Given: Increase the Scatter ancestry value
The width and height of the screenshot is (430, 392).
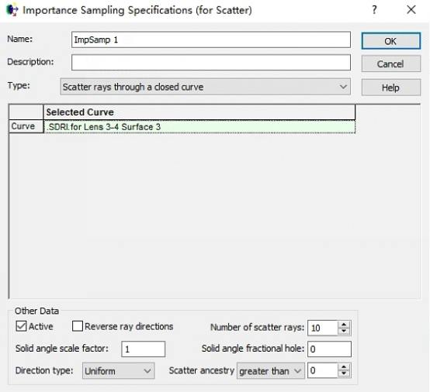Looking at the screenshot, I should point(344,367).
